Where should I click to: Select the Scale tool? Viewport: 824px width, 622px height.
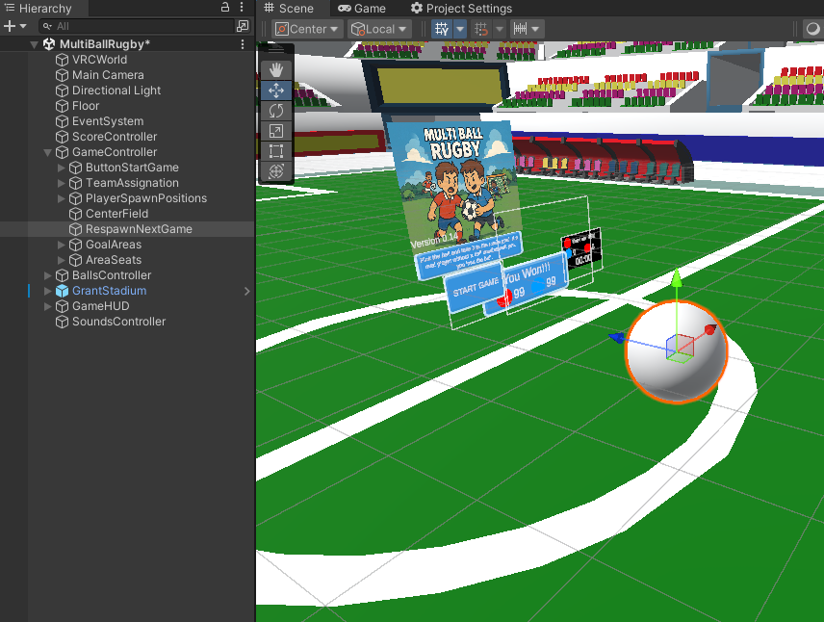(276, 131)
